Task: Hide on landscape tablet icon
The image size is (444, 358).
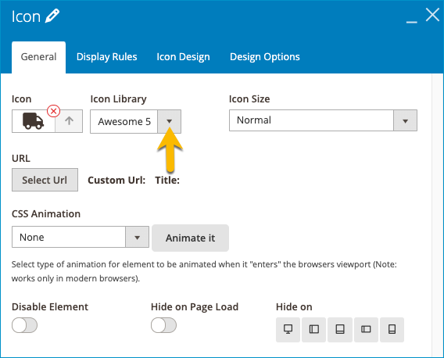Action: [x=313, y=329]
